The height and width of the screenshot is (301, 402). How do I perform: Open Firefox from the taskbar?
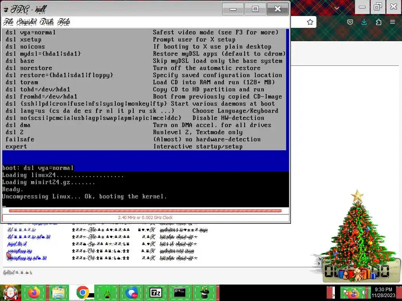tap(34, 292)
